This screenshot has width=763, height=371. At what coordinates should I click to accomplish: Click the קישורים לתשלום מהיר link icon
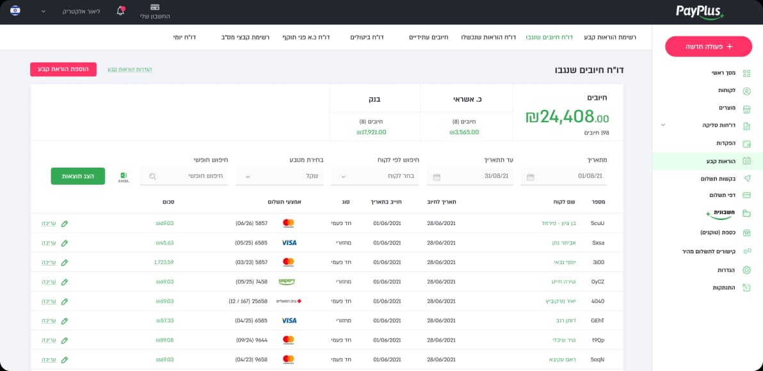[x=746, y=251]
